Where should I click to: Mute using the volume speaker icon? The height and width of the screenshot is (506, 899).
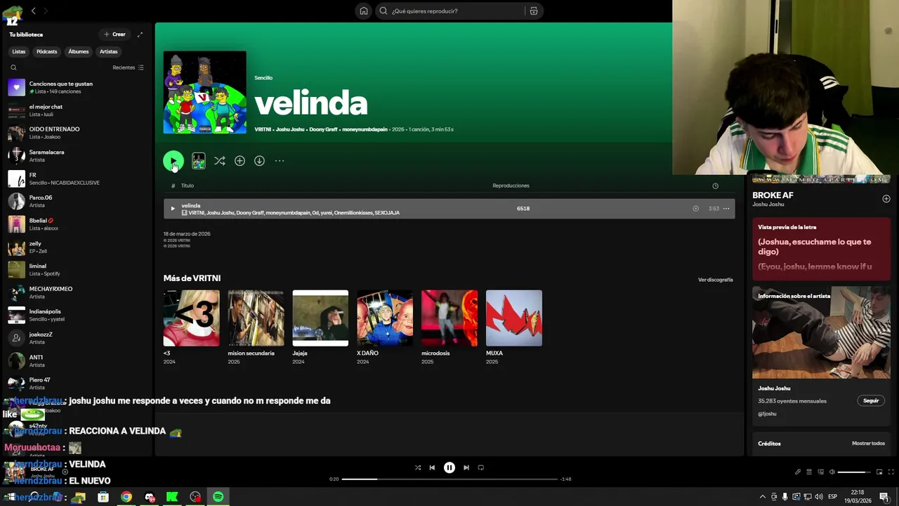(832, 472)
